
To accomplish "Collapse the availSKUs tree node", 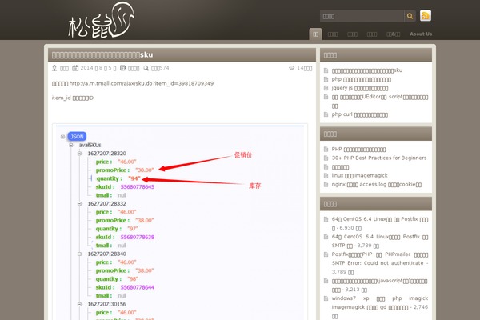I will pyautogui.click(x=71, y=145).
